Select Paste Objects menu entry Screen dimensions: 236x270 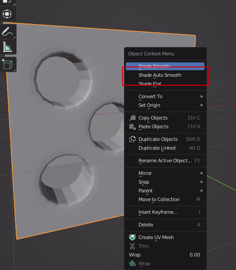[x=165, y=127]
